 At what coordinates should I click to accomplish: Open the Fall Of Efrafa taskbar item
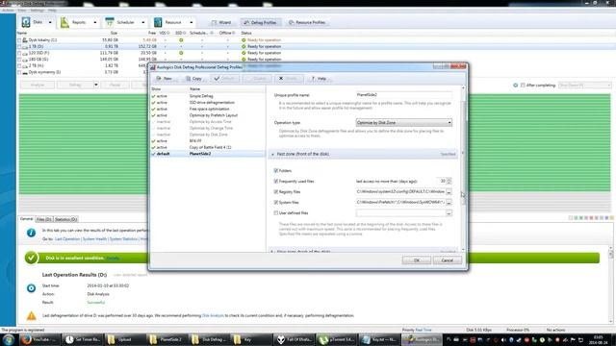tap(294, 339)
